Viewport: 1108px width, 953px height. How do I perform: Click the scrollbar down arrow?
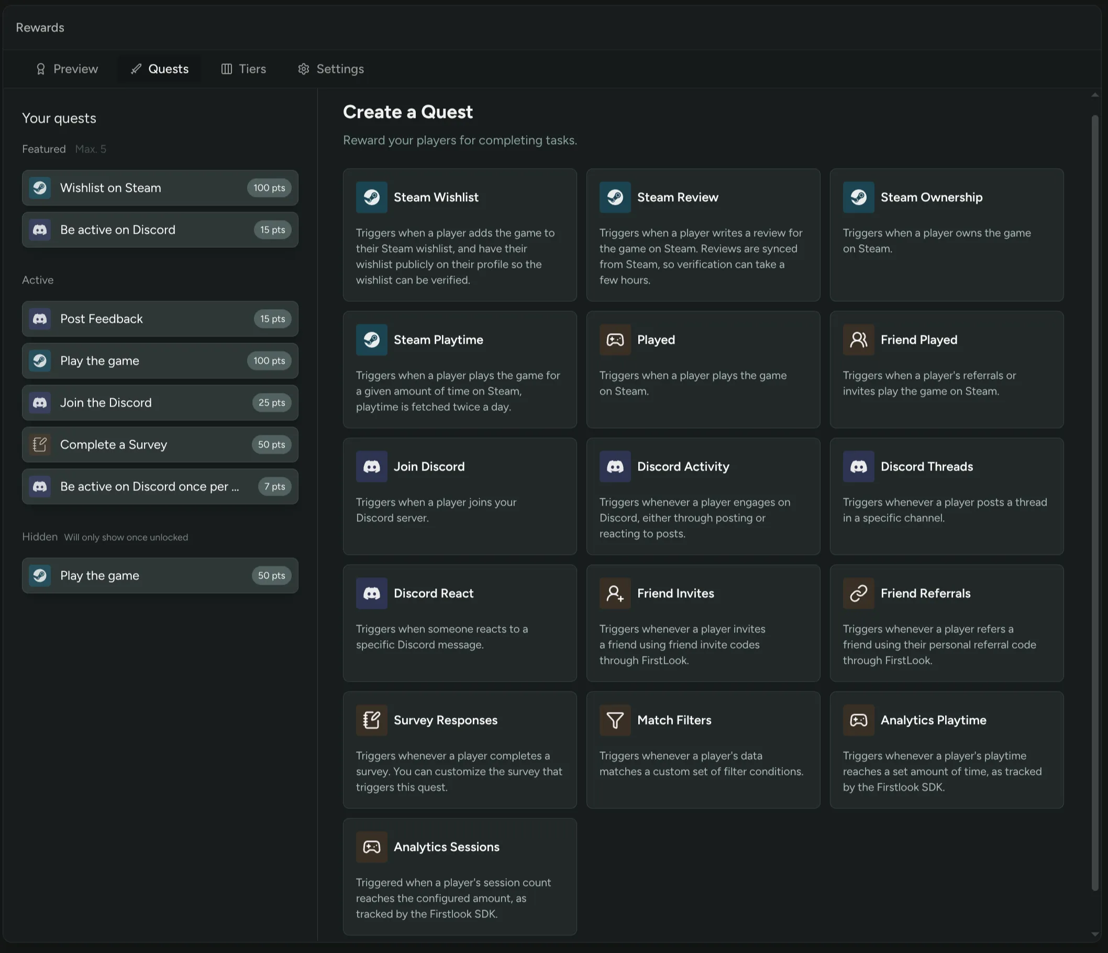[1094, 934]
